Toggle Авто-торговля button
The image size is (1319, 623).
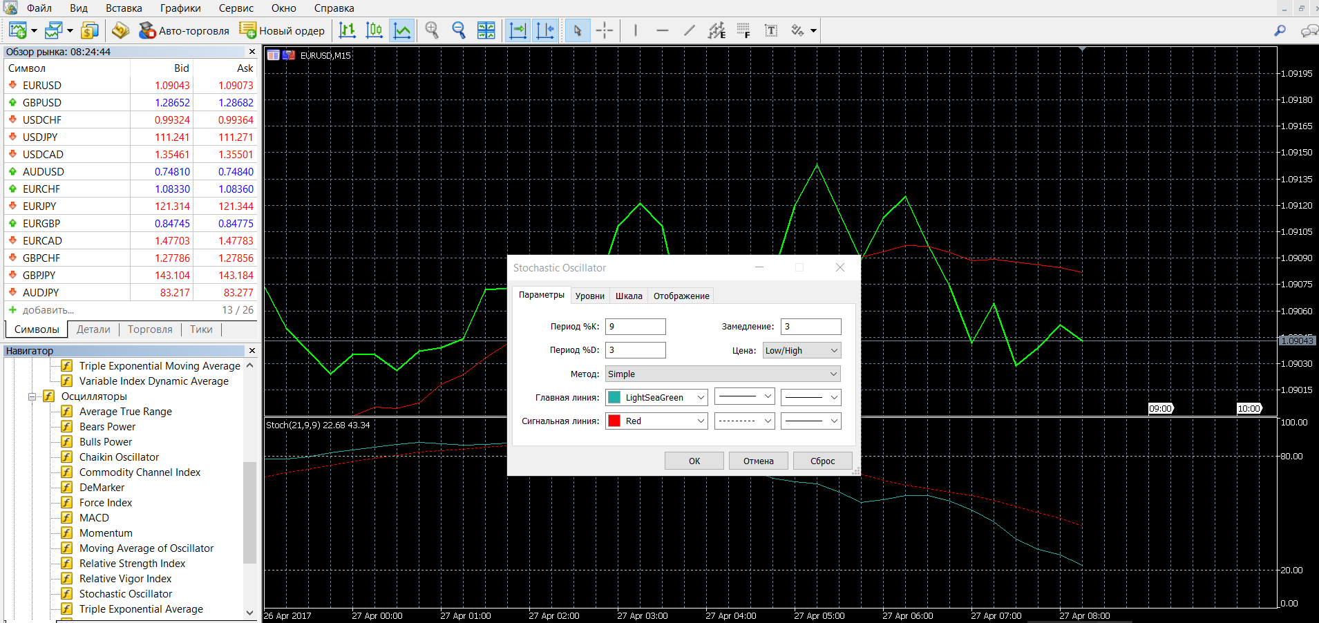point(184,30)
